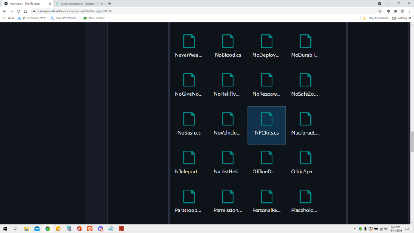This screenshot has height=233, width=414.
Task: Open the Windows Start menu
Action: pos(5,228)
